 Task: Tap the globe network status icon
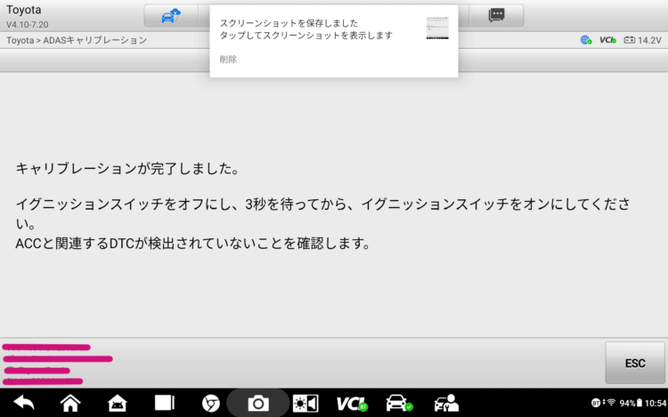586,41
